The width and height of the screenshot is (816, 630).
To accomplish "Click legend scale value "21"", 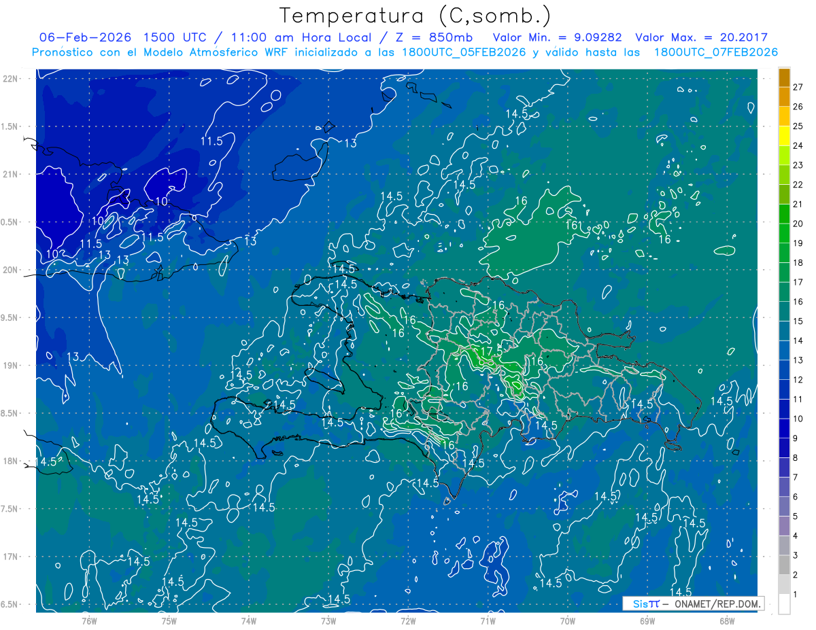I will (x=798, y=204).
